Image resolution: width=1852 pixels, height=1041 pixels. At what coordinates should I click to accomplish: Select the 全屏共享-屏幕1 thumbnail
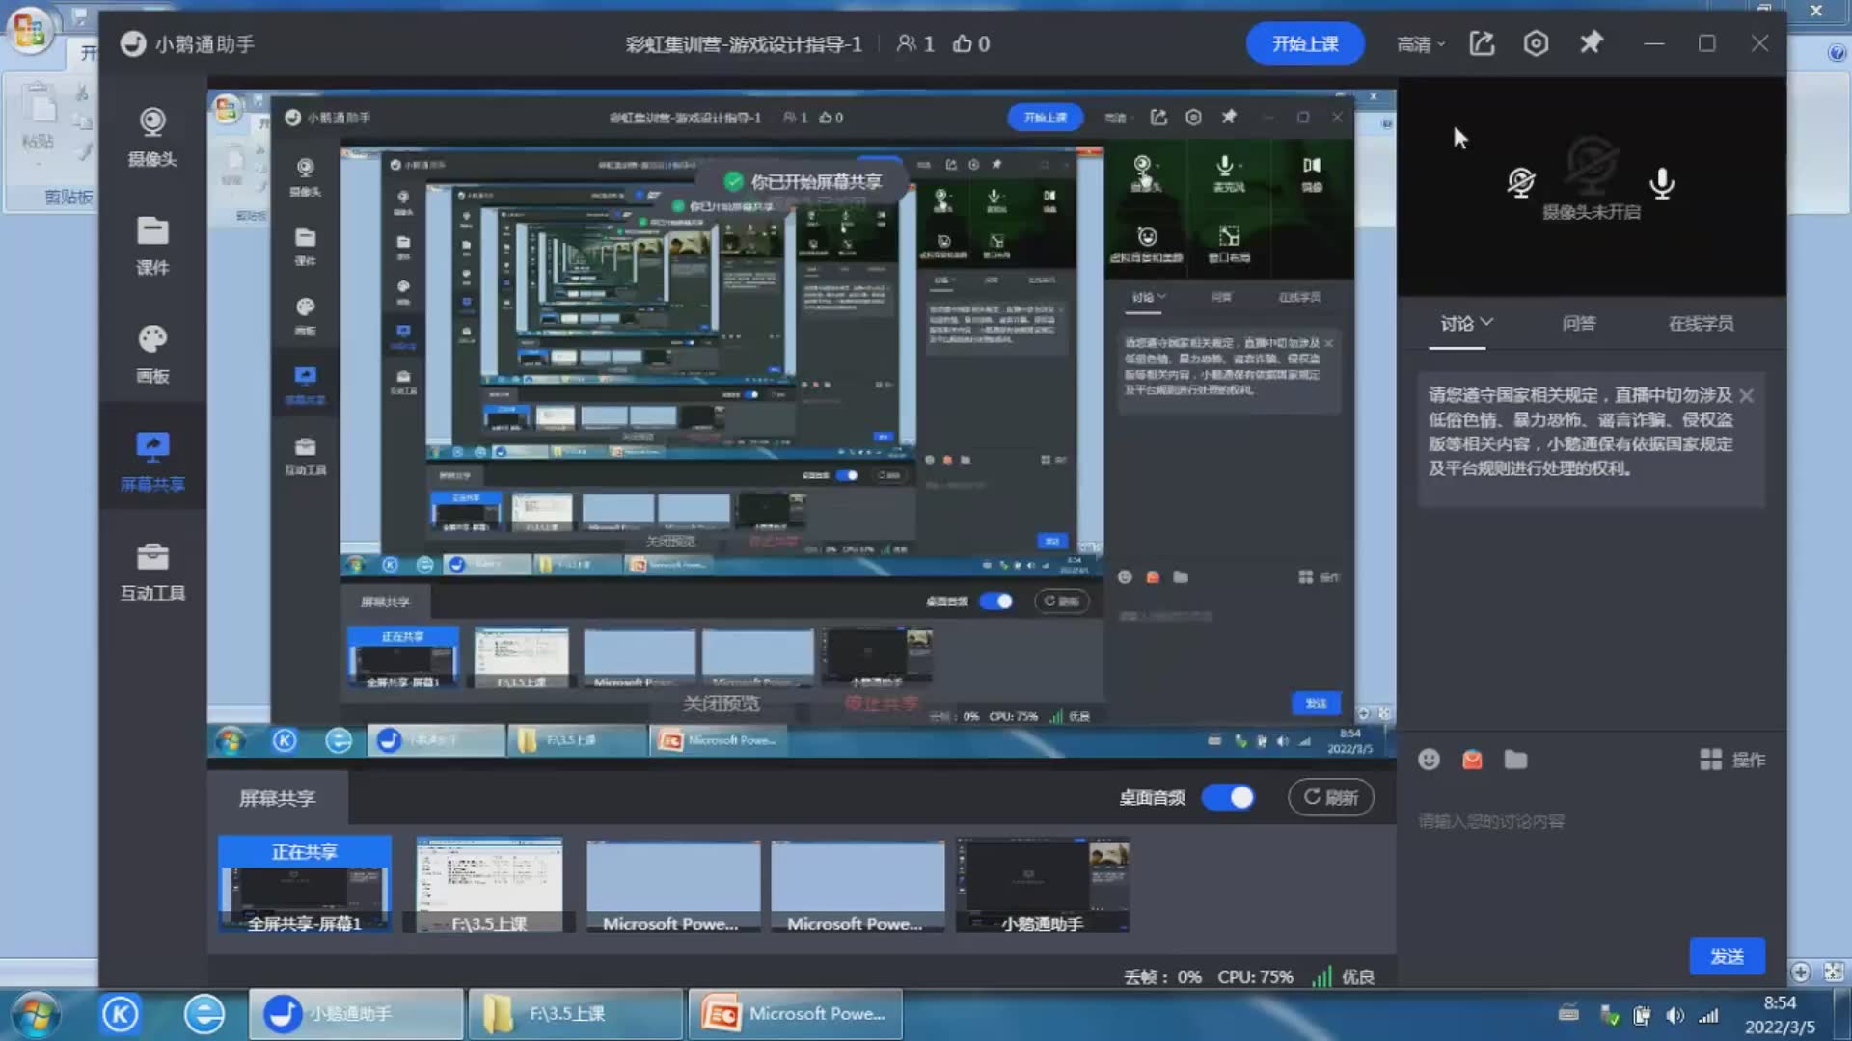[x=305, y=884]
